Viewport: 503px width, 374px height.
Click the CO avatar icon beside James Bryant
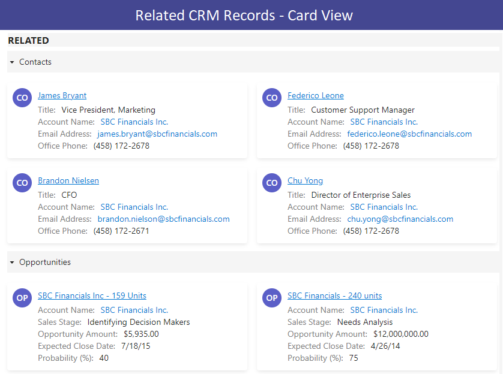coord(22,98)
